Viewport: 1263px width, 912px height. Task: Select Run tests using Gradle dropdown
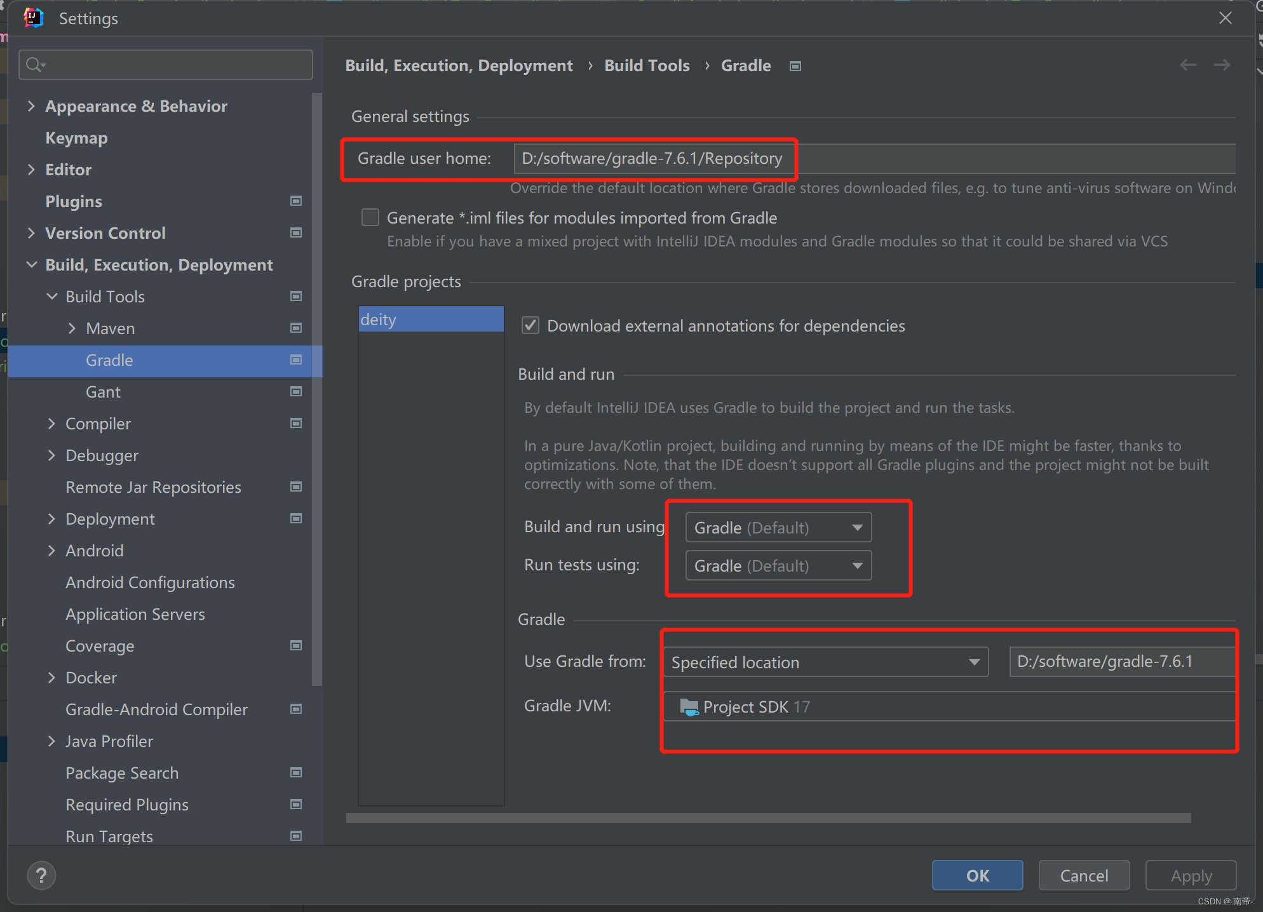pos(774,565)
